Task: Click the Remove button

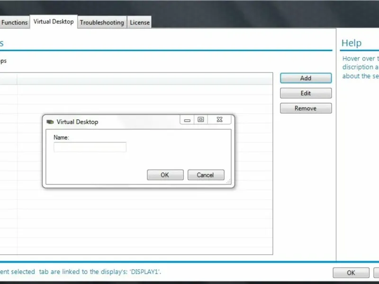Action: point(306,108)
